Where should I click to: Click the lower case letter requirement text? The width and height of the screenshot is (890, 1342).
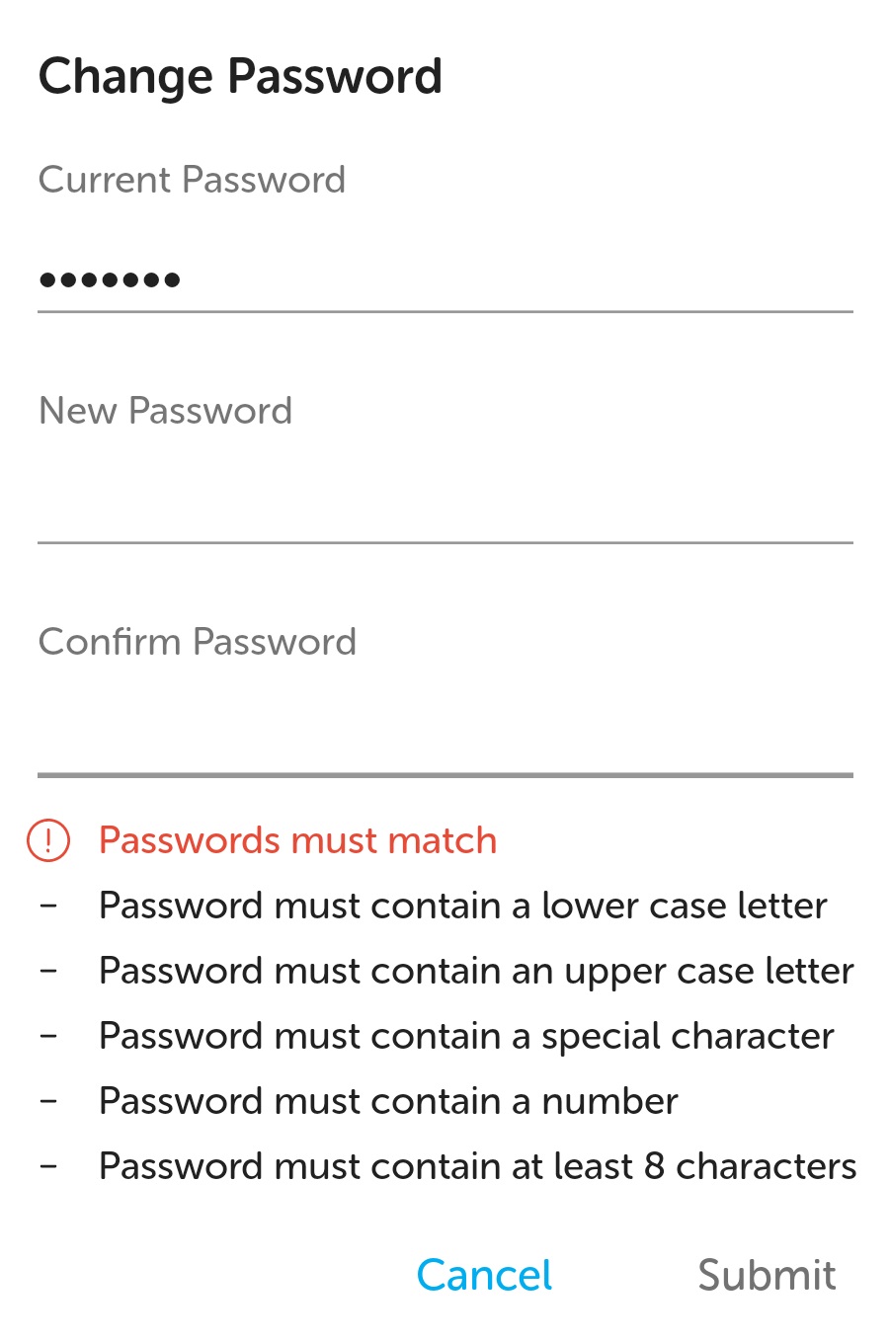(462, 906)
